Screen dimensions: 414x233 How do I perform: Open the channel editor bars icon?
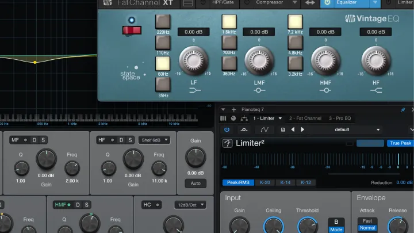223,119
